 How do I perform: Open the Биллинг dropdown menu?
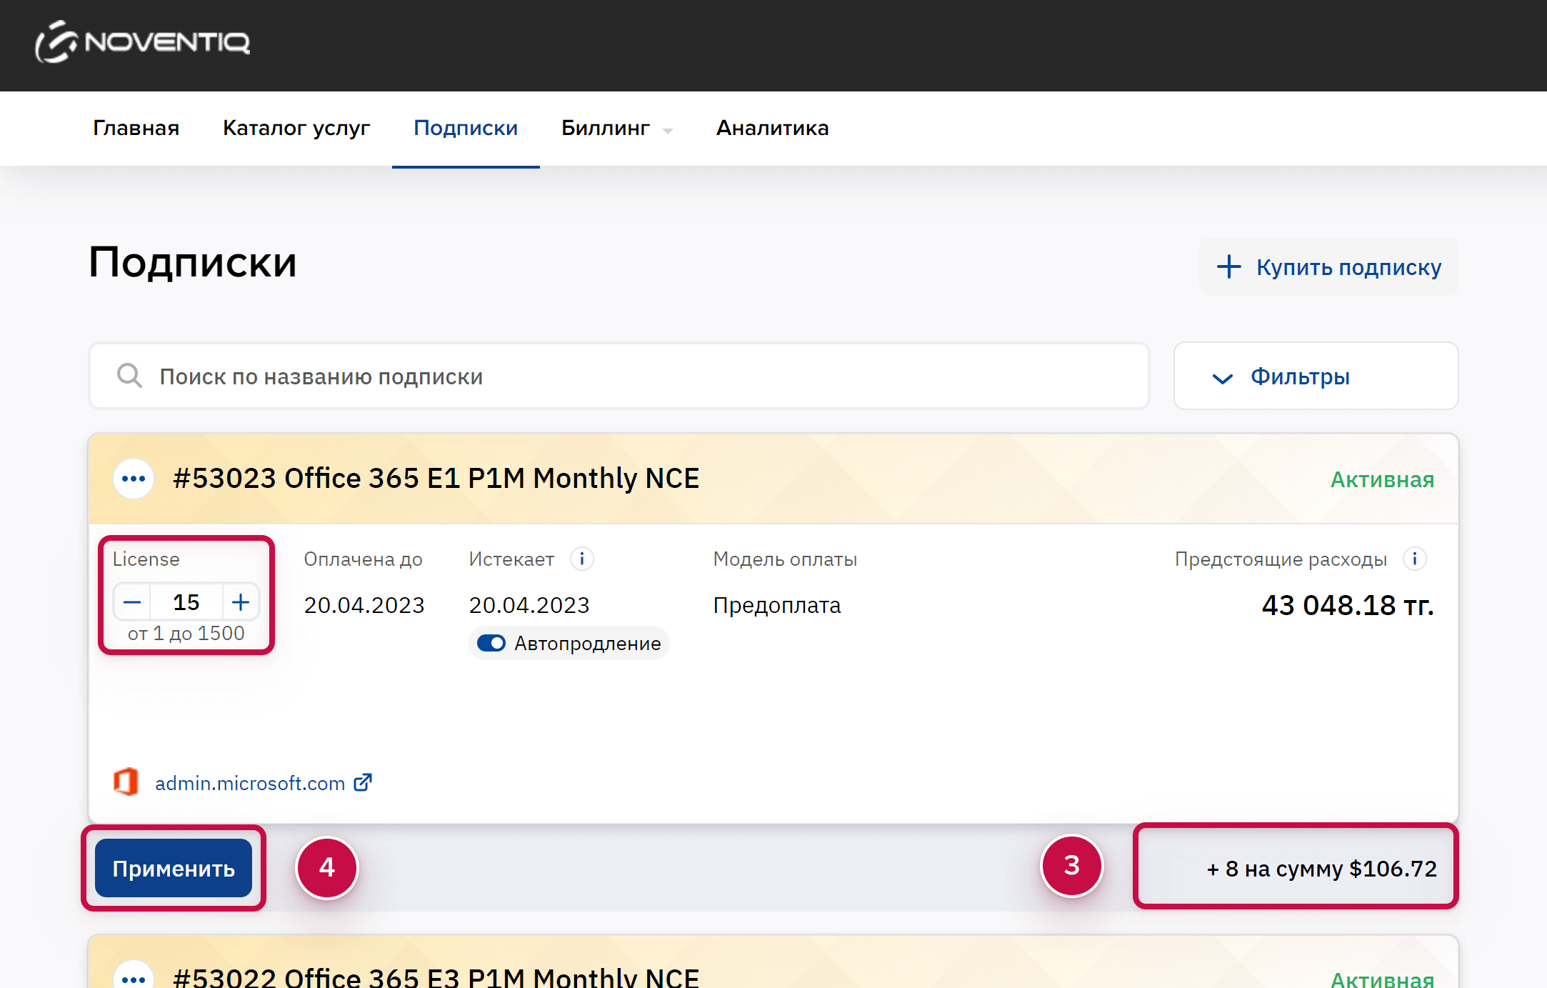tap(616, 129)
